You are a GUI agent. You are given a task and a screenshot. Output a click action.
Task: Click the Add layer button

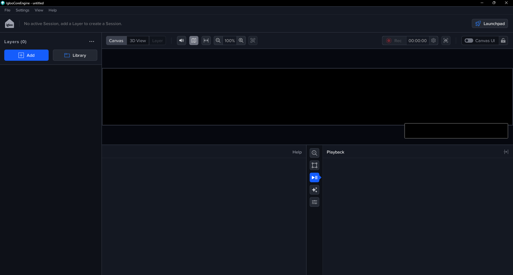point(26,55)
